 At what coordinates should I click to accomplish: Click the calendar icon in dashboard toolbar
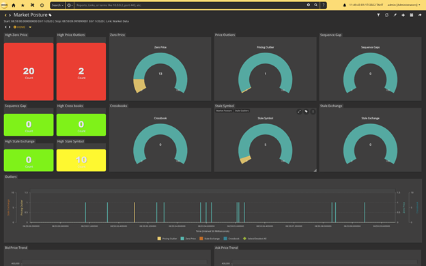412,15
